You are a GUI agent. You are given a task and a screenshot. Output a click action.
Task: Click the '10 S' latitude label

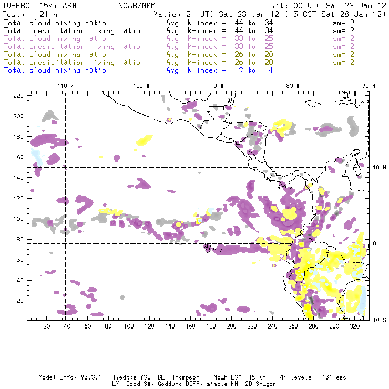(x=380, y=320)
